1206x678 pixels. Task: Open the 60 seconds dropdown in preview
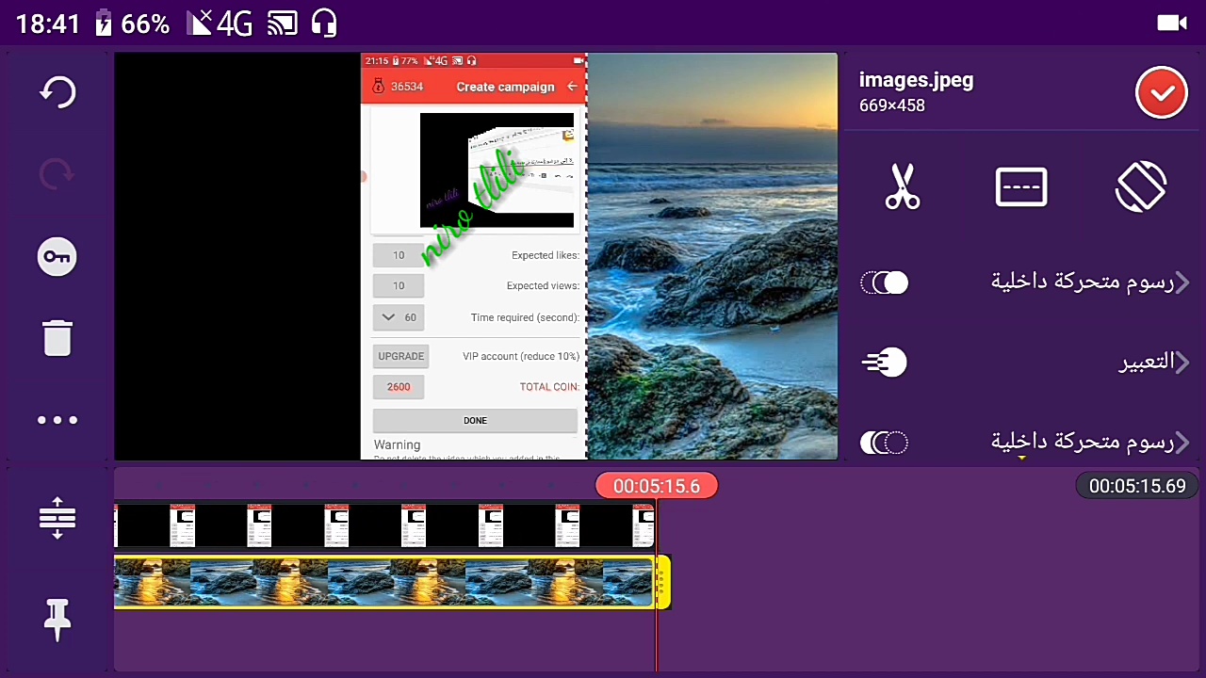coord(399,317)
